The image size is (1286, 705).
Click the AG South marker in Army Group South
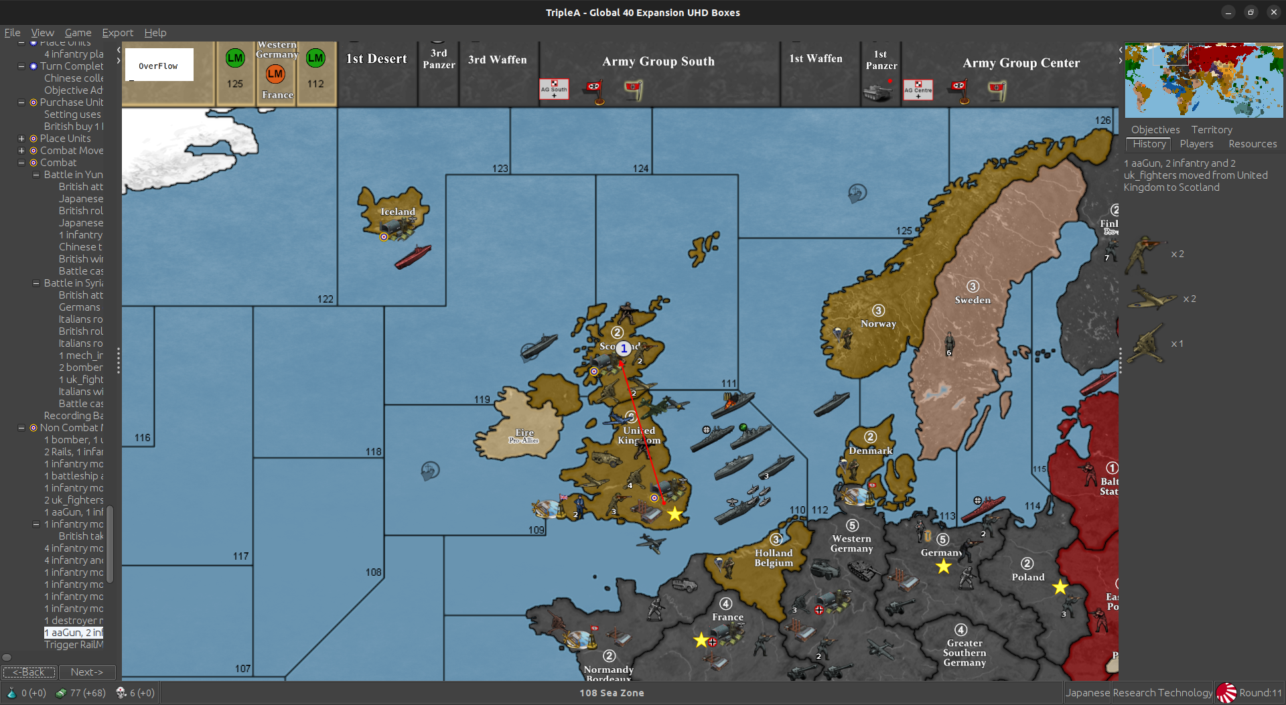pos(554,90)
